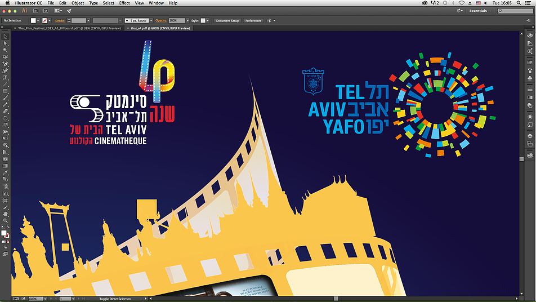Viewport: 536px width, 302px height.
Task: Click the Document Setup button
Action: tap(227, 21)
